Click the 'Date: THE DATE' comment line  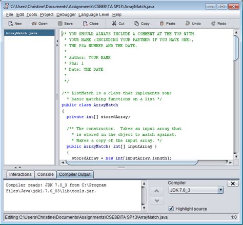tap(84, 69)
